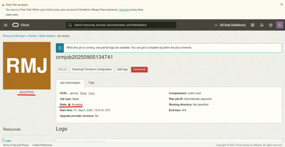Viewport: 285px width, 147px height.
Task: Dismiss the Free Tier account banner
Action: coord(282,4)
